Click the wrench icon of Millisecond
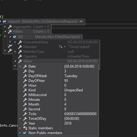 (25, 95)
